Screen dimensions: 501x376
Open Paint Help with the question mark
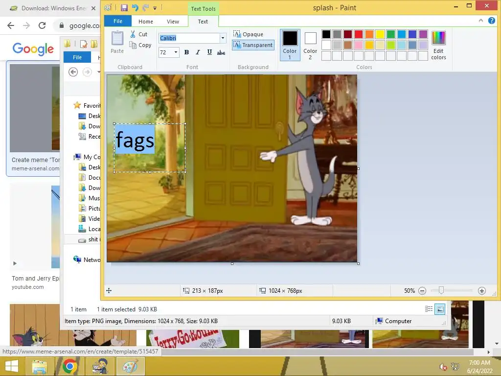(x=492, y=21)
